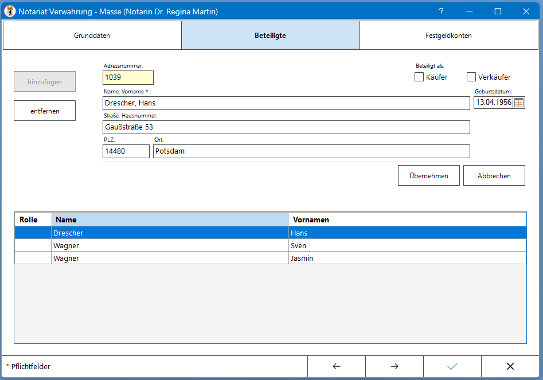Open the birth date calendar picker
The width and height of the screenshot is (543, 380).
click(518, 103)
